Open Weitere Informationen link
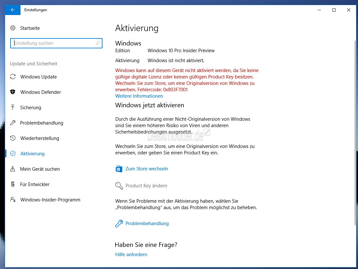This screenshot has height=269, width=358. [x=139, y=96]
